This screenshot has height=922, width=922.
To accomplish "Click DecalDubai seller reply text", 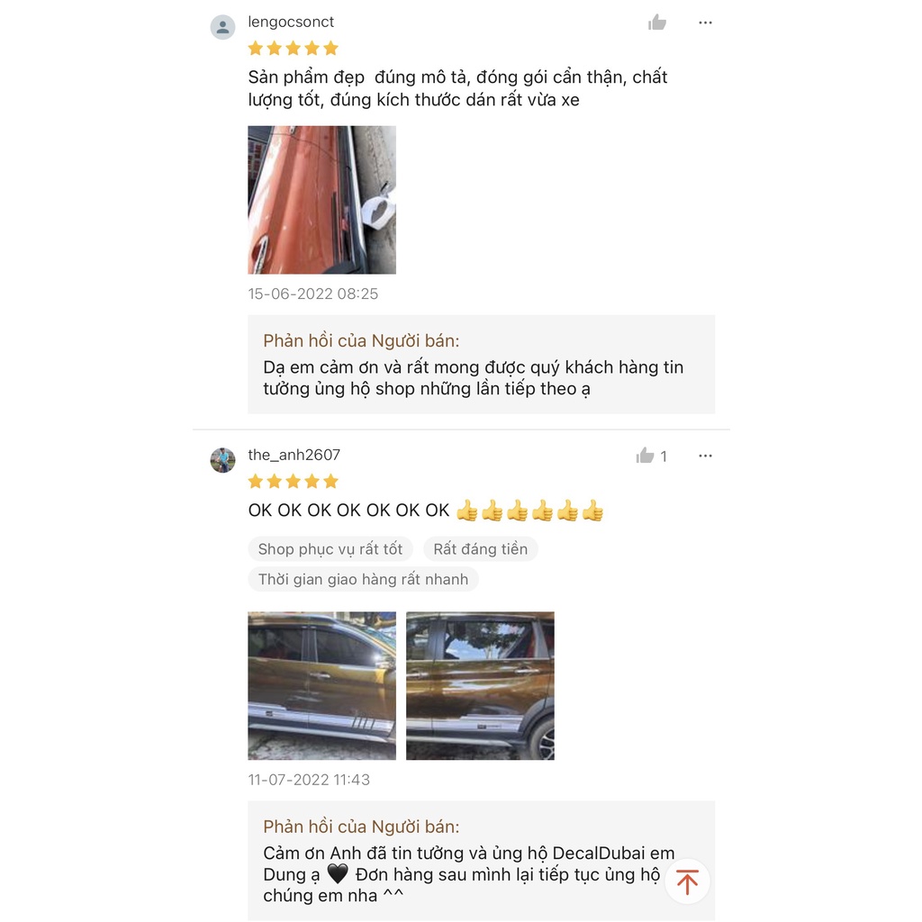I will click(468, 874).
